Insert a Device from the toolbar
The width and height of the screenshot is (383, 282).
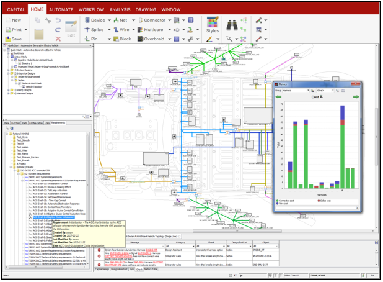95,20
